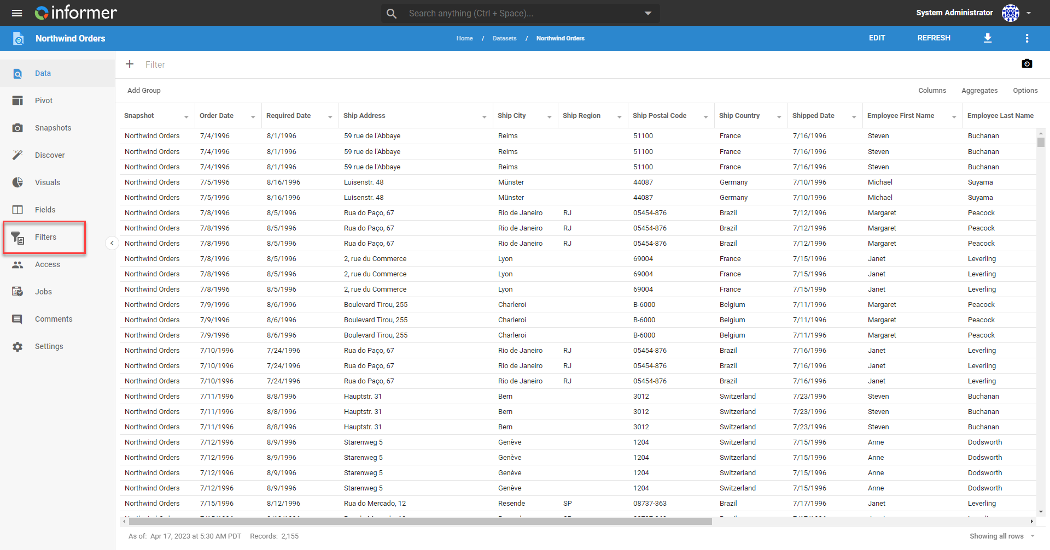Open the Access section

point(48,264)
